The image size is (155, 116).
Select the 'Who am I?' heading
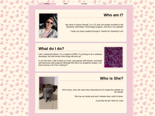click(x=113, y=15)
